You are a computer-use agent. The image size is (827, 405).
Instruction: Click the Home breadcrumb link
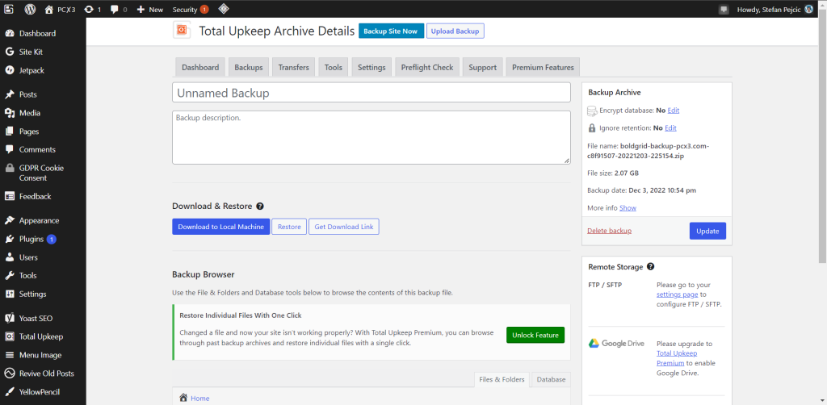click(200, 399)
